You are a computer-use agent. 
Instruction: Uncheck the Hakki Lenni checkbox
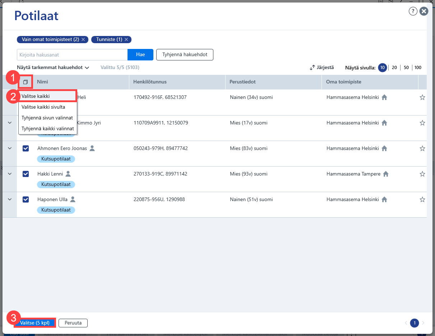(x=26, y=174)
